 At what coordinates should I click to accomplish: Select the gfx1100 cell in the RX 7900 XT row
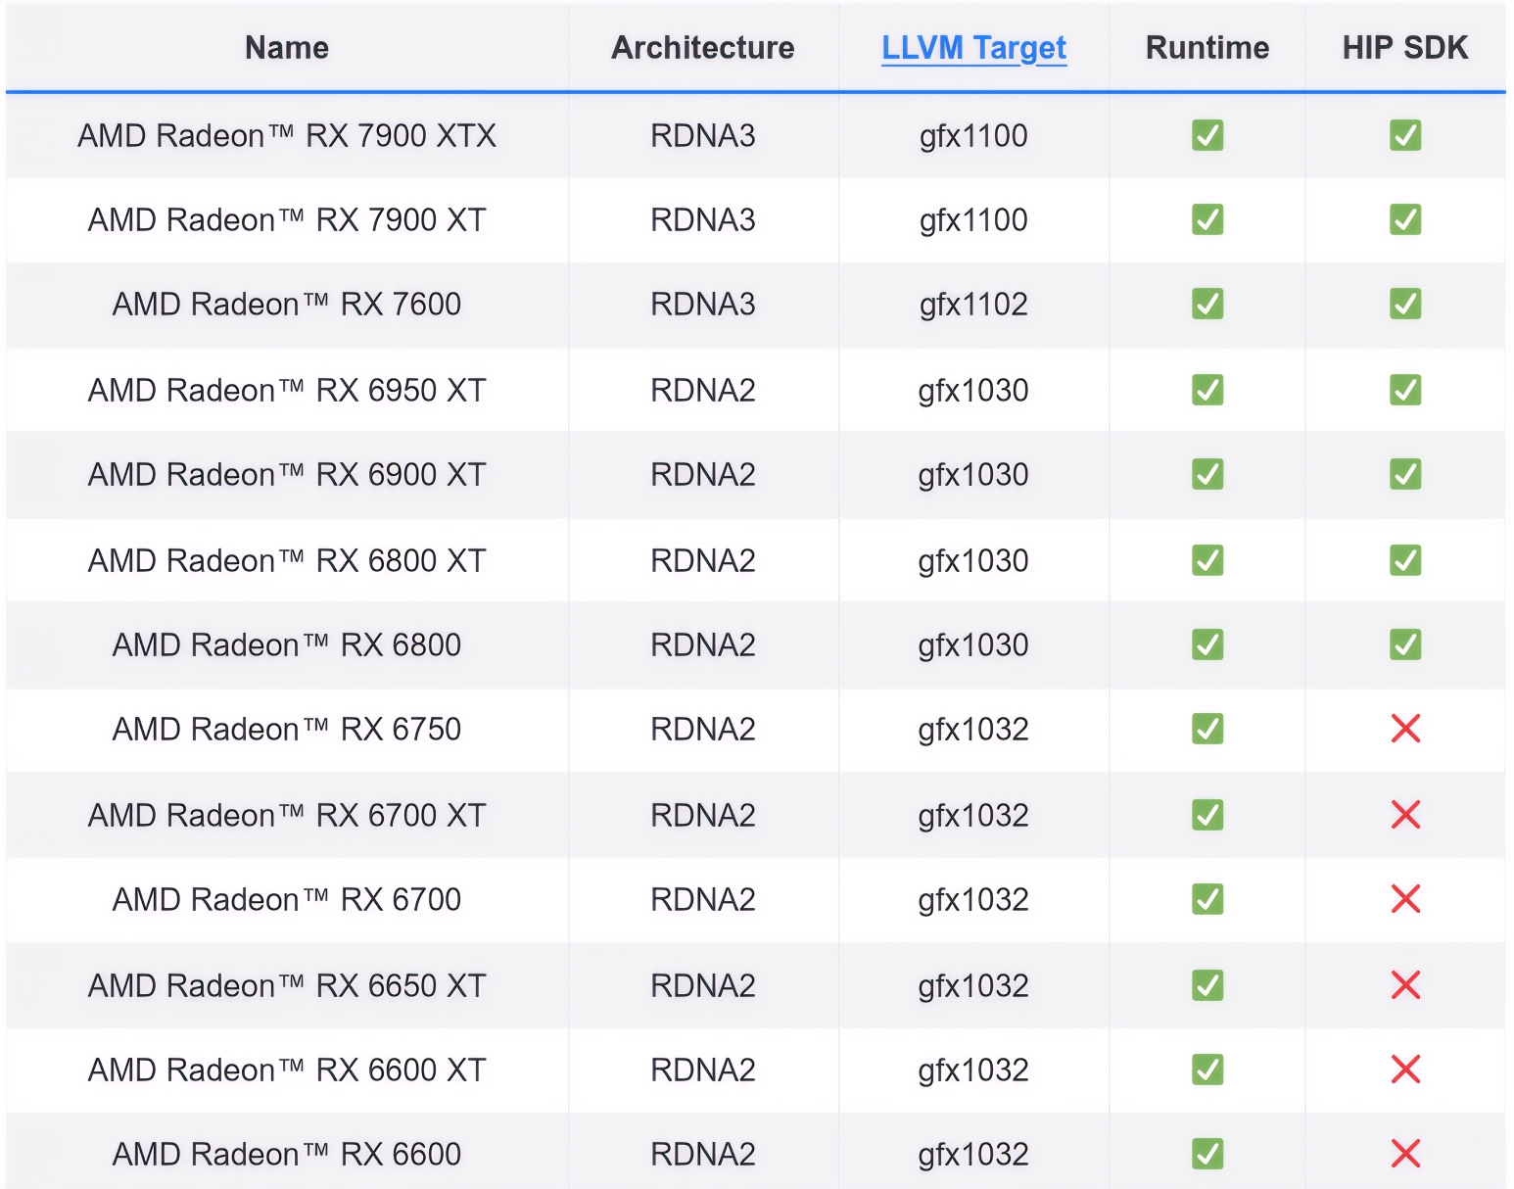pos(973,220)
